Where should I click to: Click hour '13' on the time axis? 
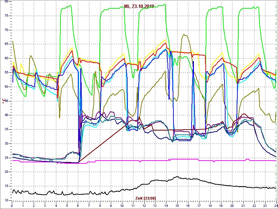(x=155, y=206)
